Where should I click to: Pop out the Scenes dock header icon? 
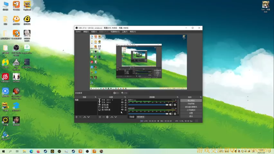95,97
